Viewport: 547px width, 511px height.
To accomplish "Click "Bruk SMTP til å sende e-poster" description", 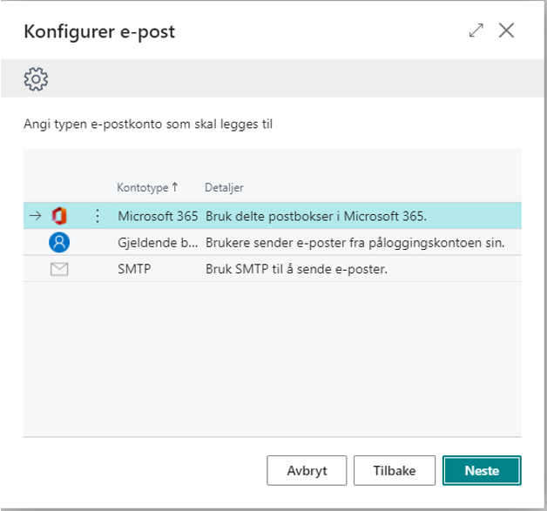I will point(295,269).
